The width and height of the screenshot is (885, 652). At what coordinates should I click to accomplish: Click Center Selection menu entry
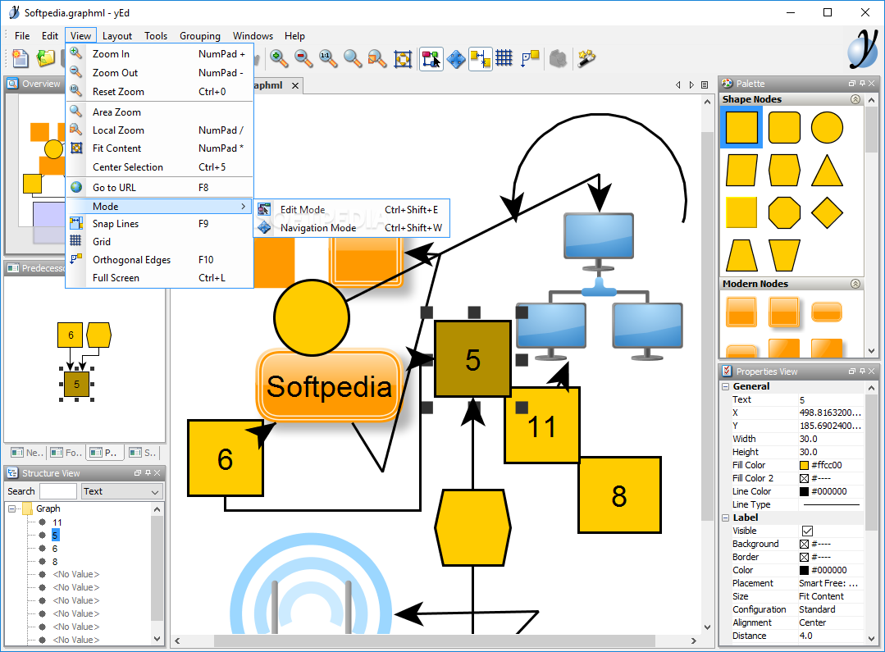[x=160, y=167]
